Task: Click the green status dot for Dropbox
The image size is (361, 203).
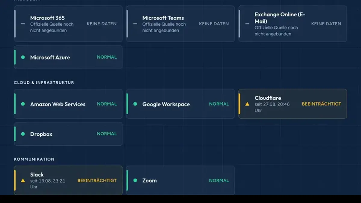Action: [23, 134]
